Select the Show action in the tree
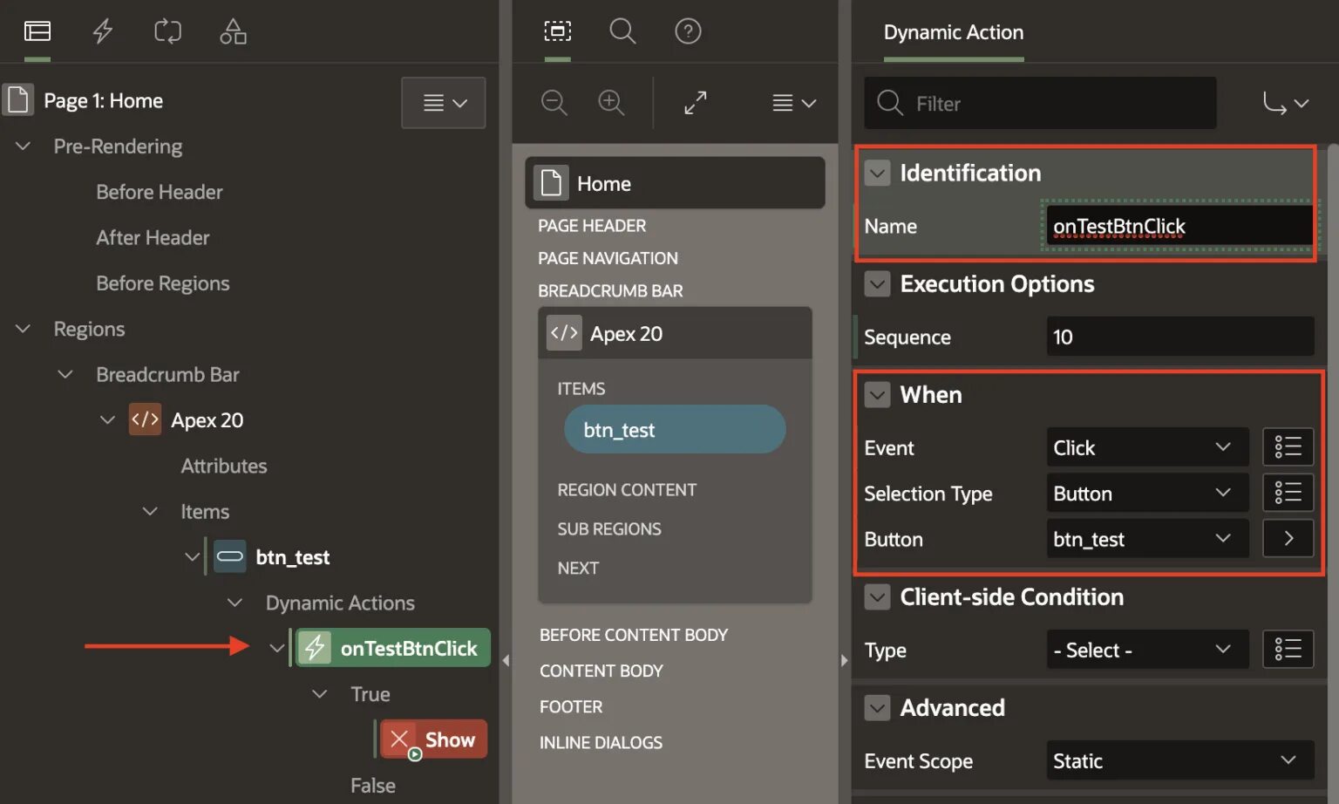 click(x=434, y=739)
